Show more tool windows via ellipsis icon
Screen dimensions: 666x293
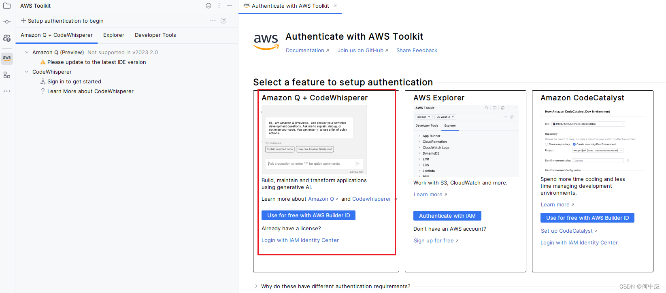[7, 91]
